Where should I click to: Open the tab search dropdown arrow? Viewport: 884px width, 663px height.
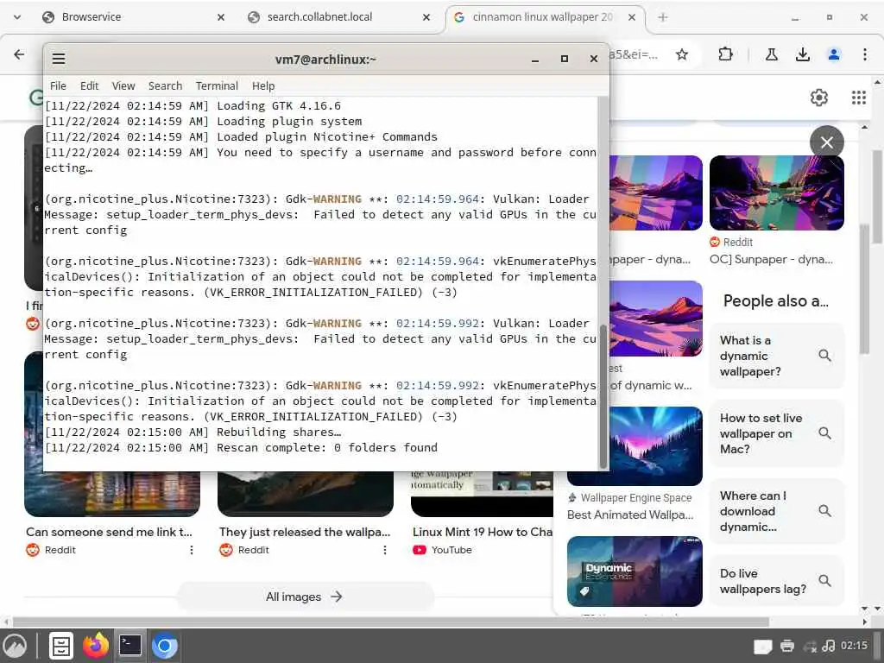(17, 17)
